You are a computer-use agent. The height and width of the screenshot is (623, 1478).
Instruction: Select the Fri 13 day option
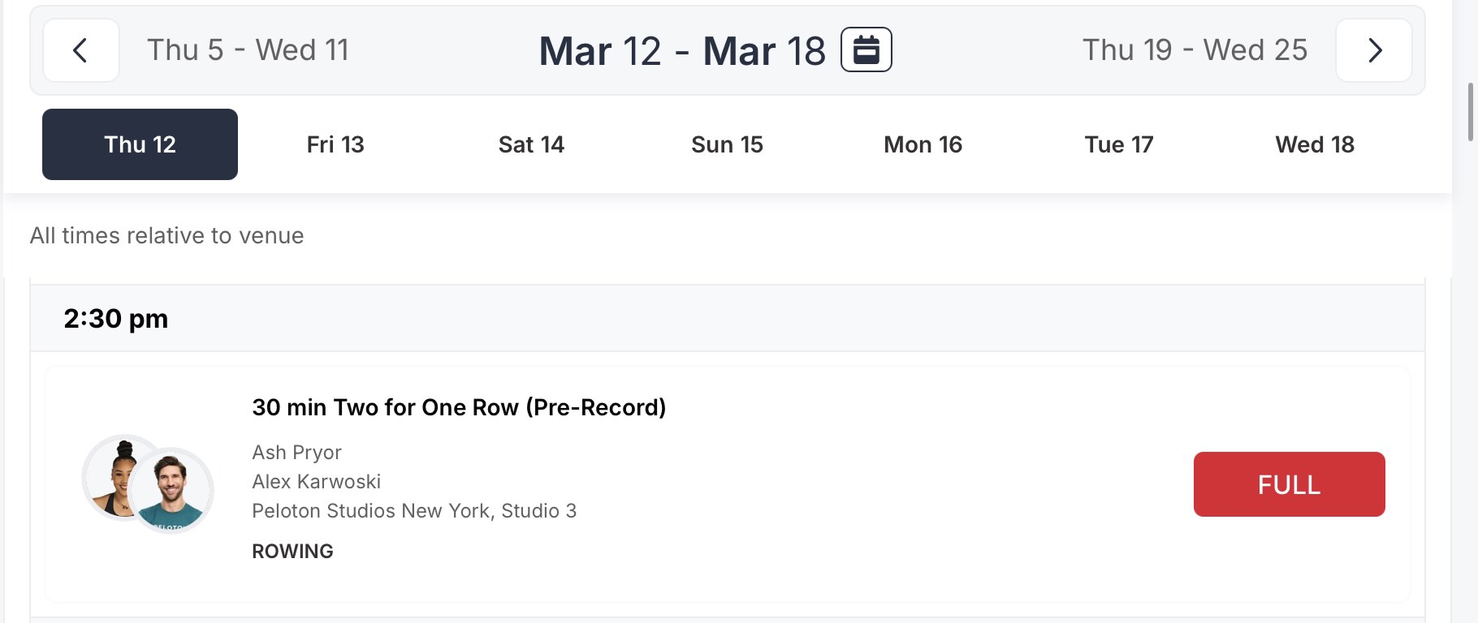click(x=335, y=144)
